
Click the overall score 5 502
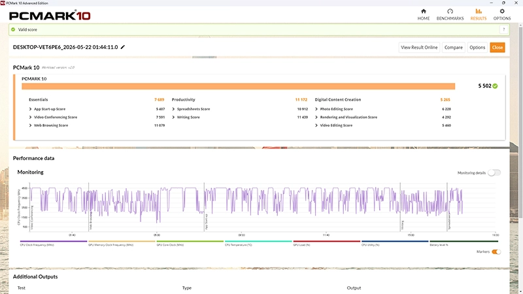tap(484, 86)
